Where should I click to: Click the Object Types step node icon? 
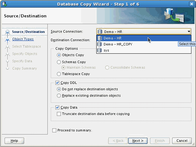click(x=8, y=40)
